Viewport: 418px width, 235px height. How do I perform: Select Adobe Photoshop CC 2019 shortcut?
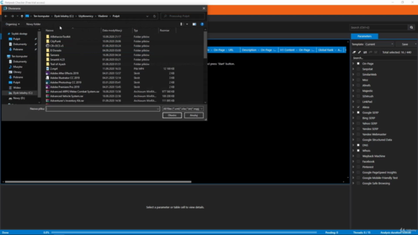click(65, 82)
